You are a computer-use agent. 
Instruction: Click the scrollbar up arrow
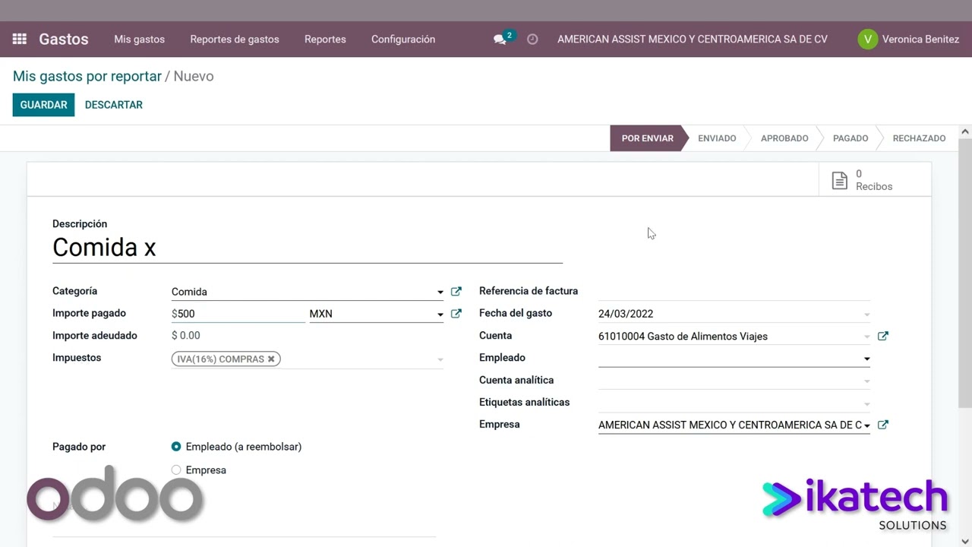pyautogui.click(x=965, y=132)
